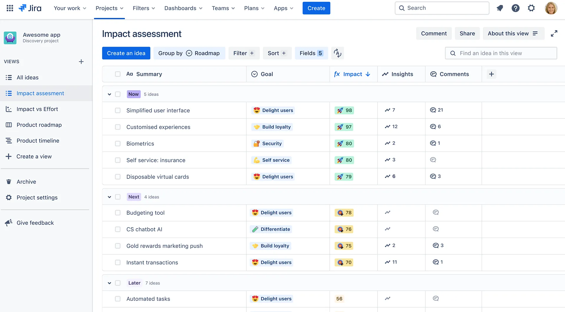565x312 pixels.
Task: Click the Share button
Action: (467, 34)
